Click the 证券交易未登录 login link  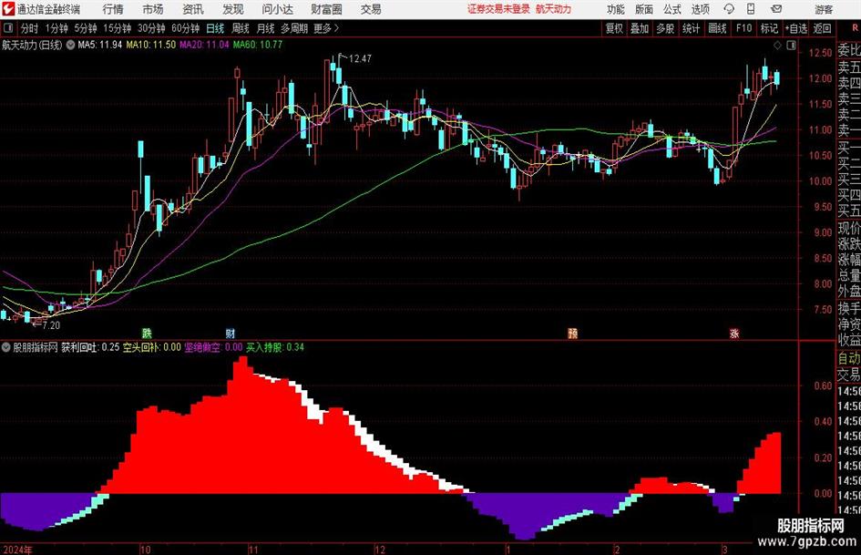(498, 9)
